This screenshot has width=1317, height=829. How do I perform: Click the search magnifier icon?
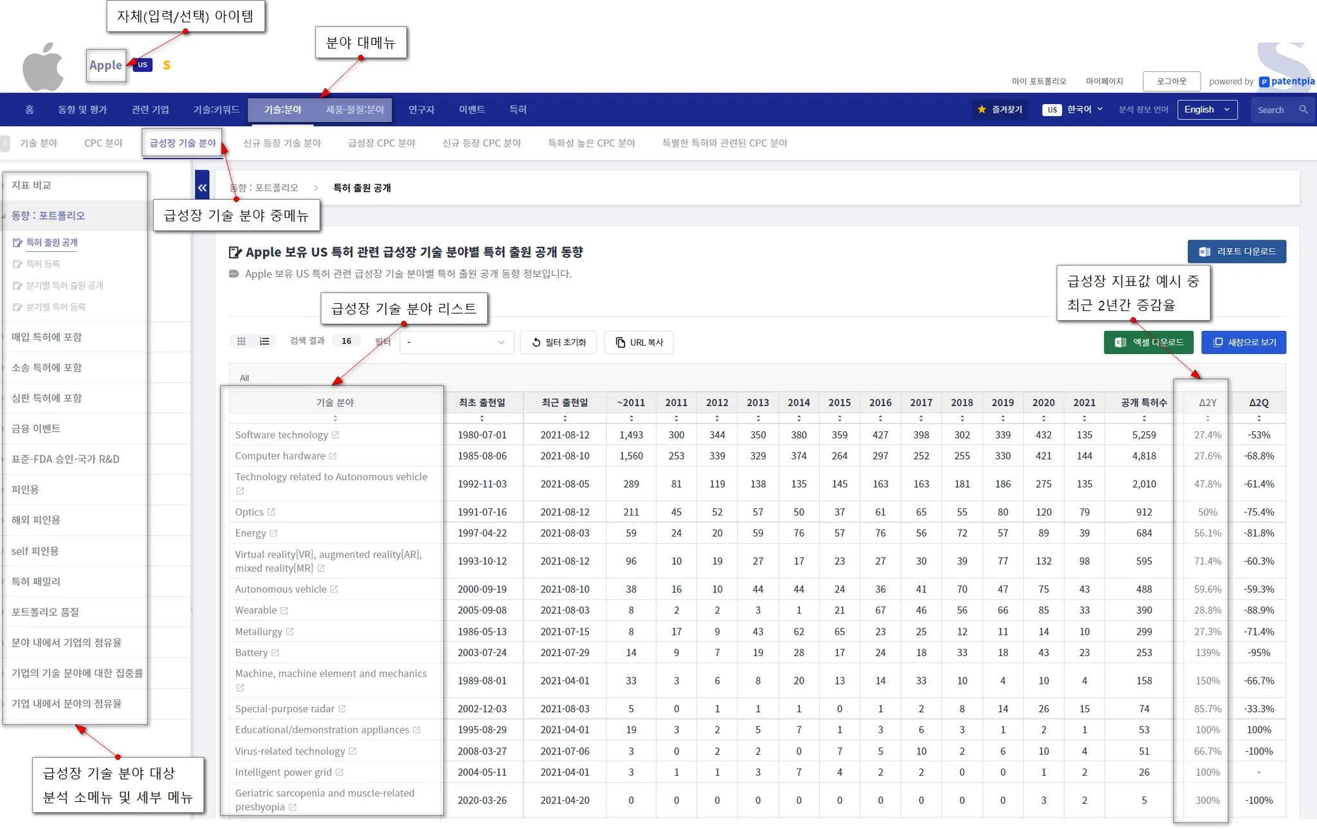pyautogui.click(x=1303, y=109)
